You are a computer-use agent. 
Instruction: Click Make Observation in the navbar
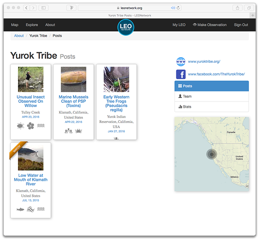point(209,25)
